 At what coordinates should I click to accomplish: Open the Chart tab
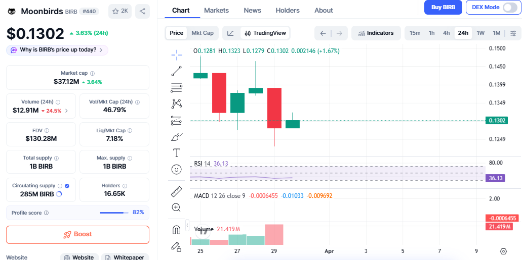point(181,10)
